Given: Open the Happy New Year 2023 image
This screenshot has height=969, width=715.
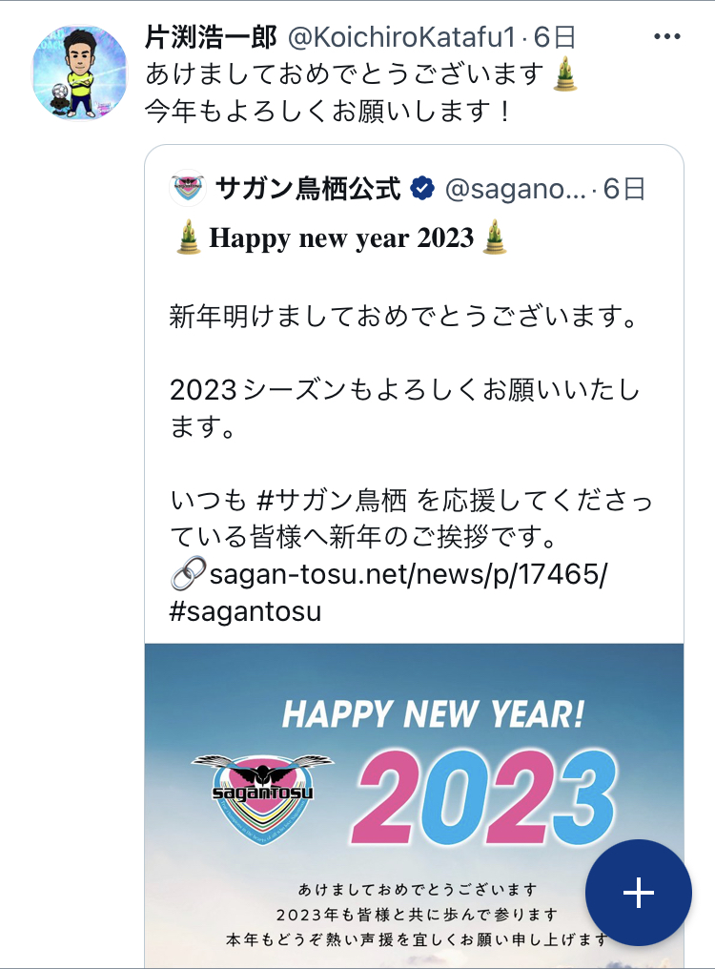Looking at the screenshot, I should point(414,805).
